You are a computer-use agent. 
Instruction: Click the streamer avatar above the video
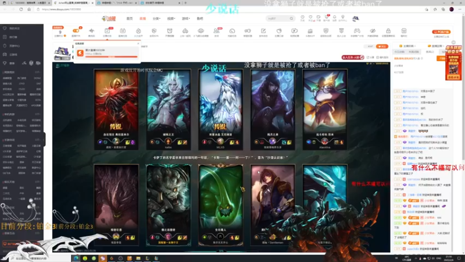[x=62, y=53]
